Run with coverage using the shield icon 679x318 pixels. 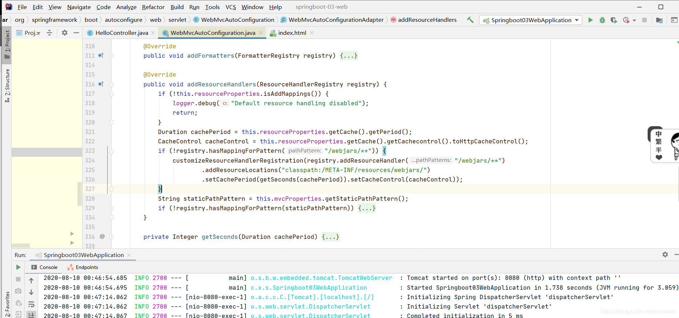click(x=614, y=20)
